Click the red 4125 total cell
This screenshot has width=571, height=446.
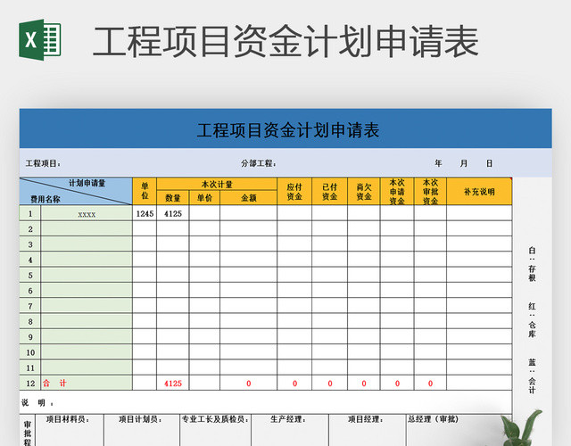pos(172,383)
